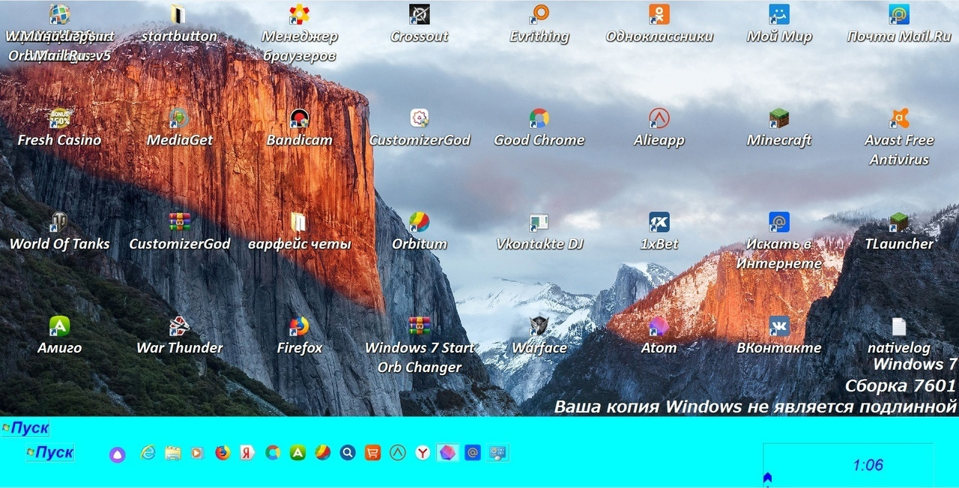Click the blue magnifier search taskbar icon

pyautogui.click(x=347, y=453)
